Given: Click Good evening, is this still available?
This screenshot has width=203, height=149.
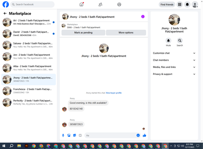Looking at the screenshot, I should [x=88, y=103].
